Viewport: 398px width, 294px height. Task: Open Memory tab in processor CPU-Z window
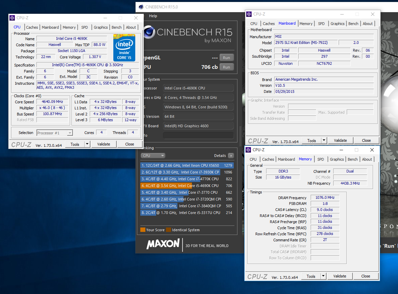[69, 27]
